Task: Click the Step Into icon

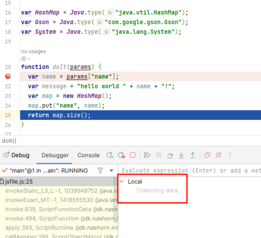Action: tap(181, 155)
